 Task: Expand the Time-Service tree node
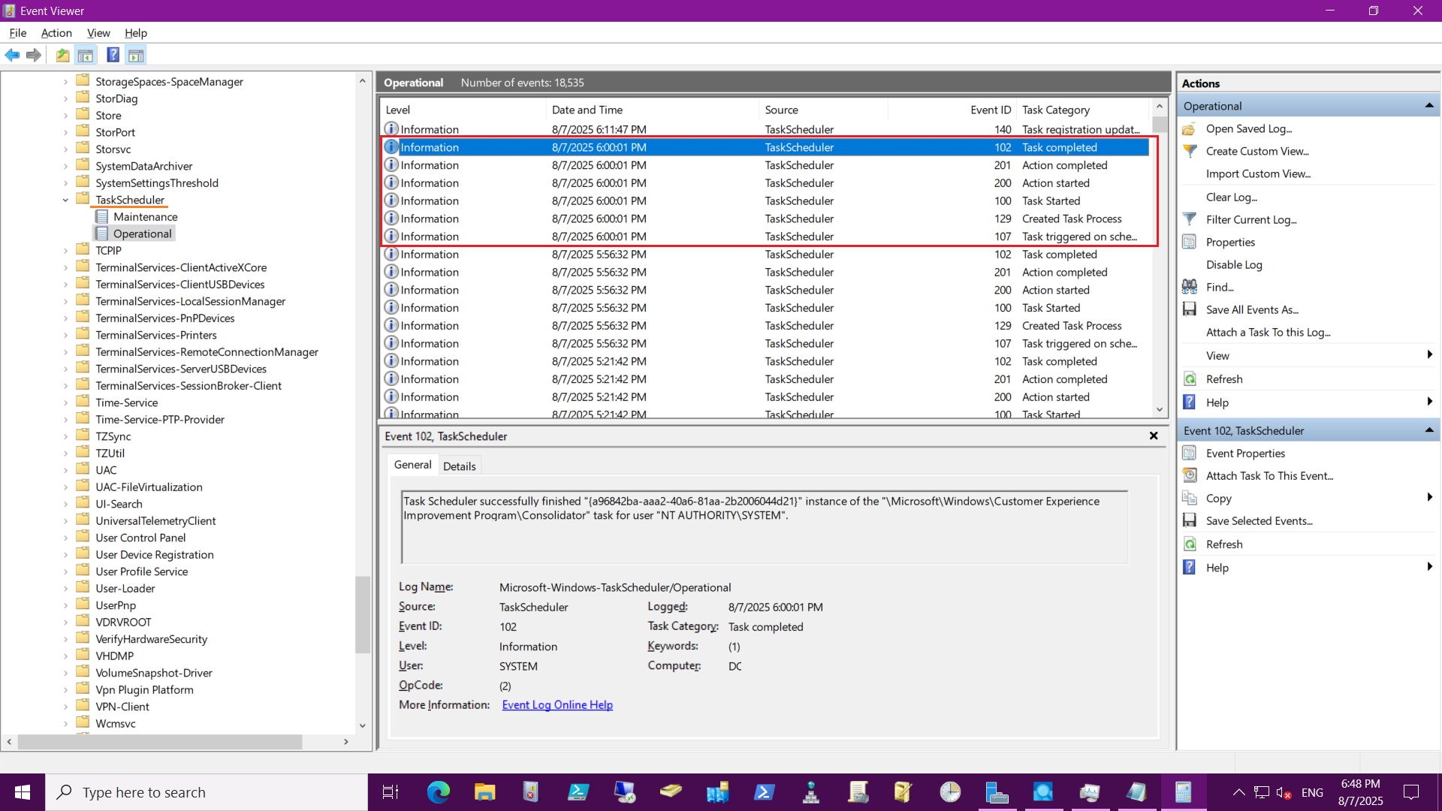click(x=65, y=402)
